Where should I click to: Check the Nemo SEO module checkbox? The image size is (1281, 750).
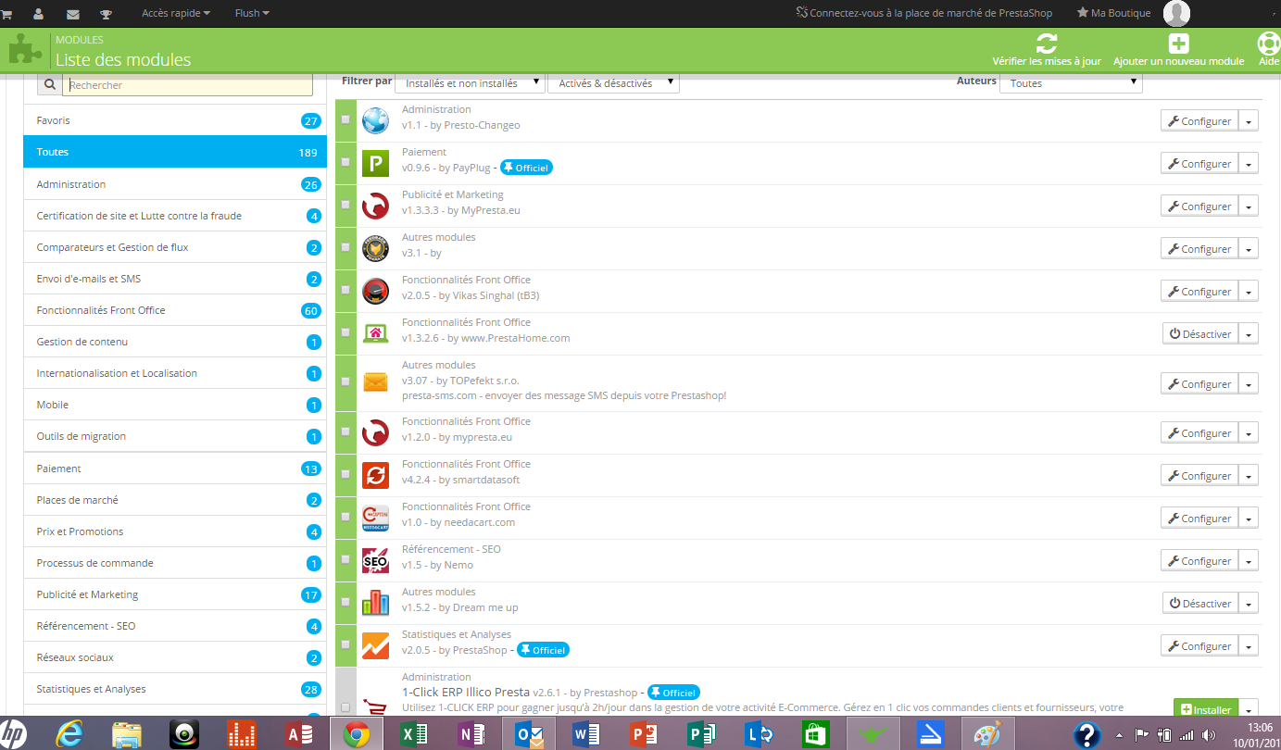point(345,559)
